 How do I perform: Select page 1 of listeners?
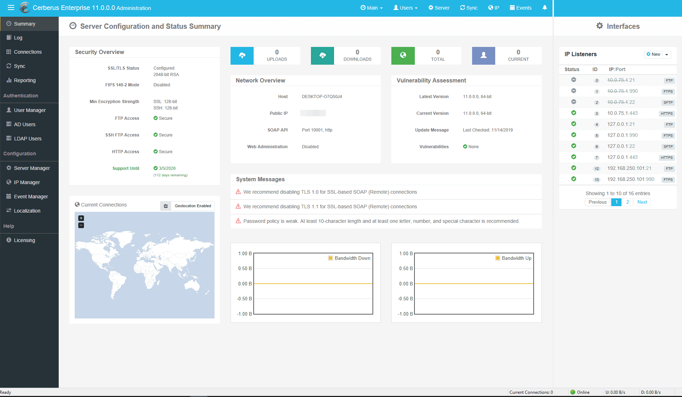(617, 202)
